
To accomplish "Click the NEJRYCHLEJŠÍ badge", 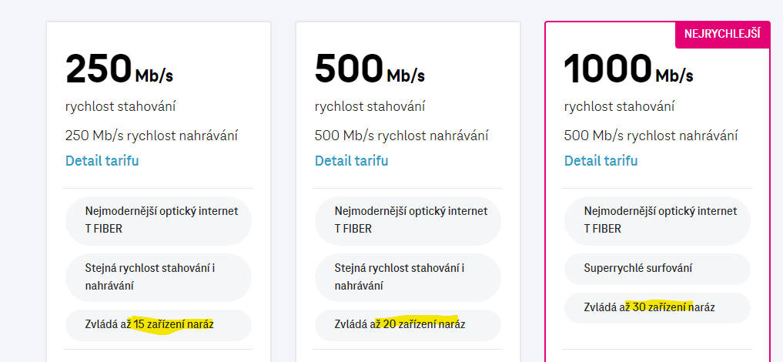I will [x=722, y=33].
